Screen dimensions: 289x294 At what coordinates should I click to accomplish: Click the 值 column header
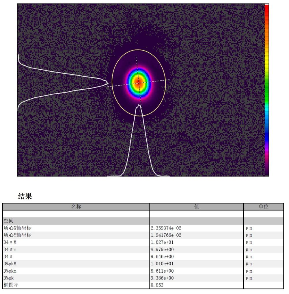click(197, 206)
